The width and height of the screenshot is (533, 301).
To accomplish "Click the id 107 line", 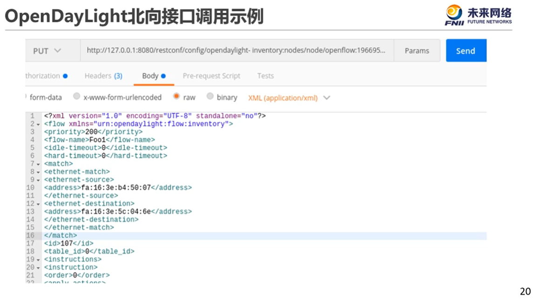I will 69,244.
